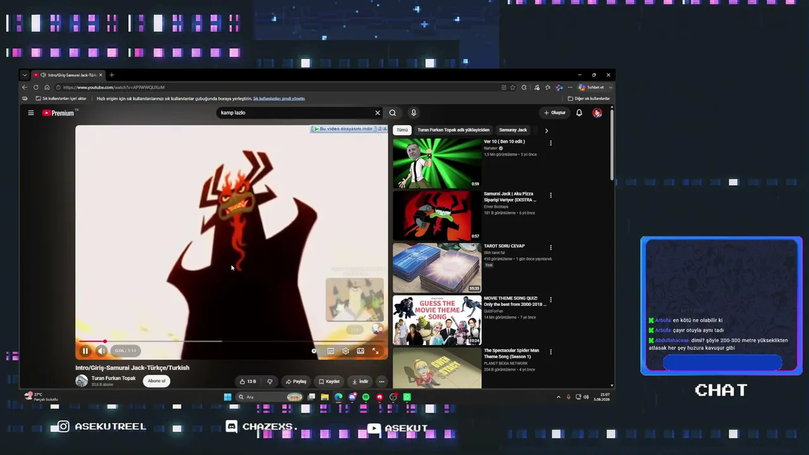Show more filter chips with arrow
Image resolution: width=809 pixels, height=455 pixels.
[x=546, y=131]
